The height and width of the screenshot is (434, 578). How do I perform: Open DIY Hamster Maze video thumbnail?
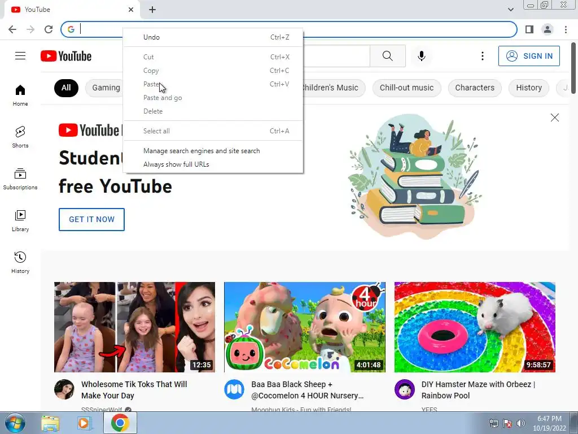coord(475,327)
